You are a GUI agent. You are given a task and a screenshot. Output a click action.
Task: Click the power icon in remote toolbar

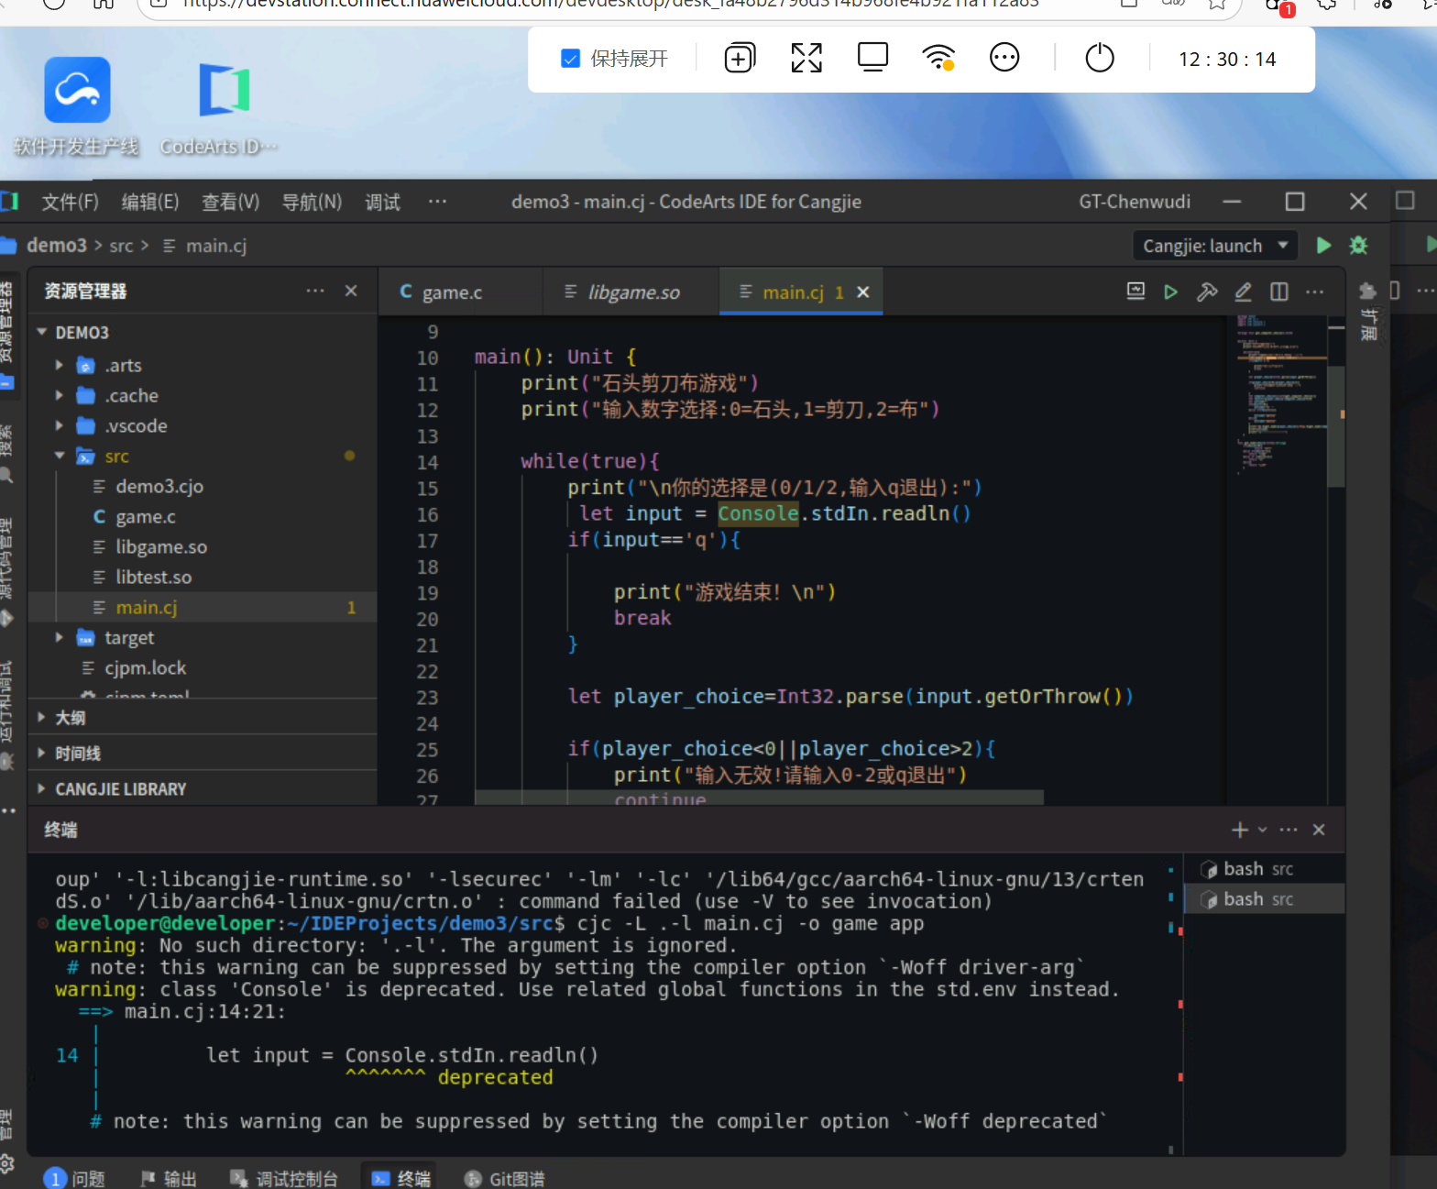coord(1100,58)
